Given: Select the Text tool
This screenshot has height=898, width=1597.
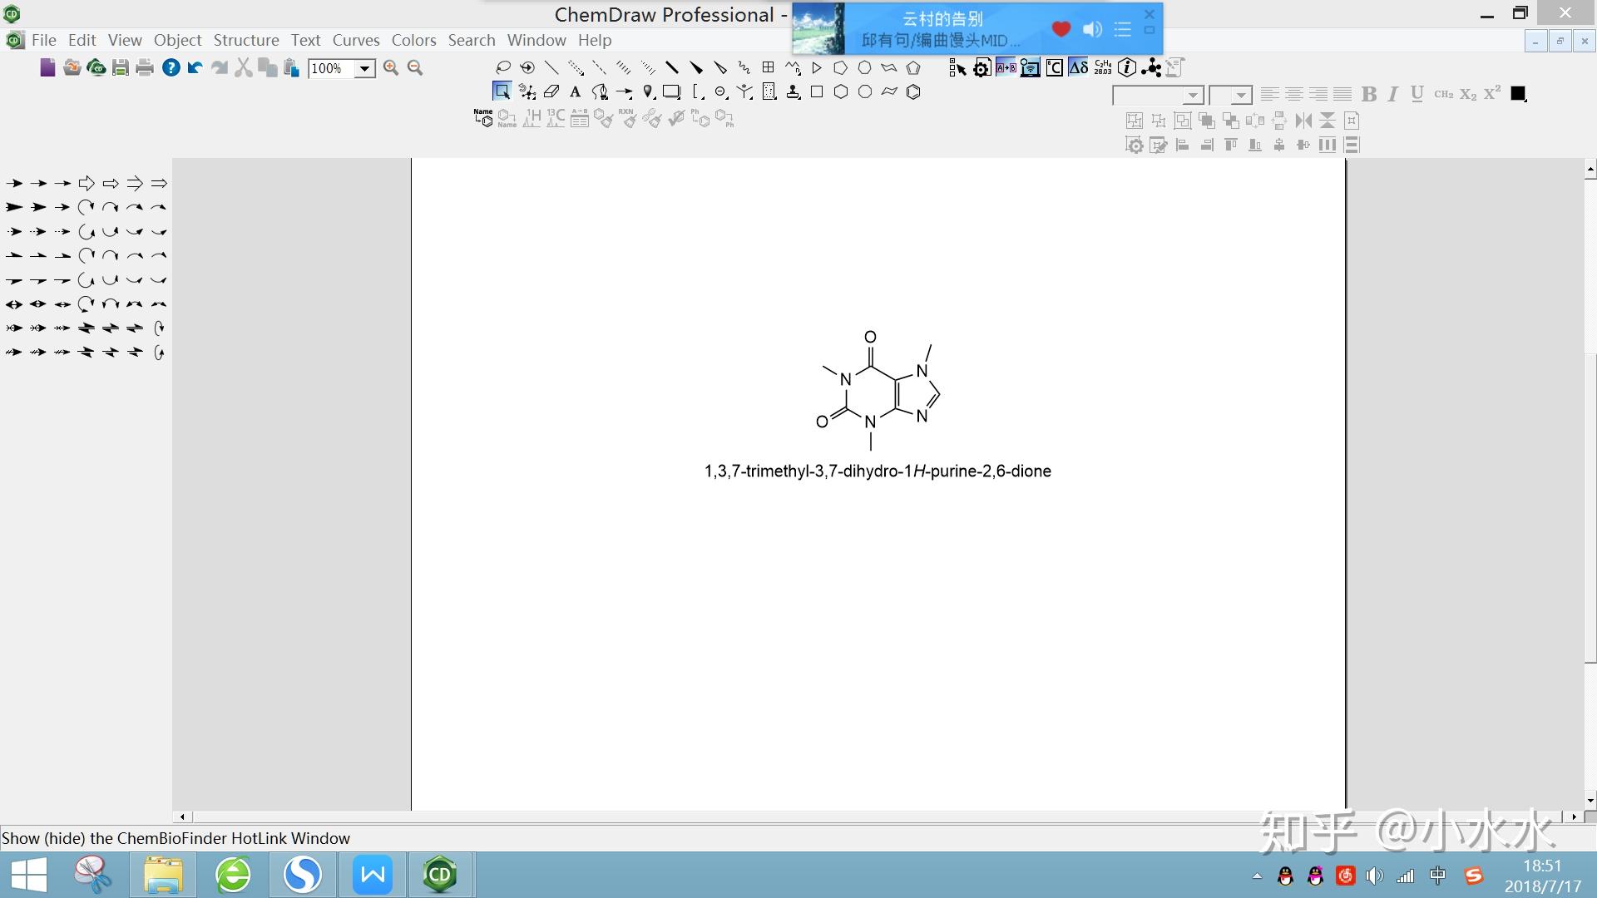Looking at the screenshot, I should point(576,92).
